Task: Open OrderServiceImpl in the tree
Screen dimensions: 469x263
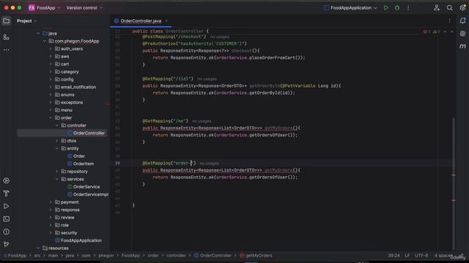Action: click(91, 194)
